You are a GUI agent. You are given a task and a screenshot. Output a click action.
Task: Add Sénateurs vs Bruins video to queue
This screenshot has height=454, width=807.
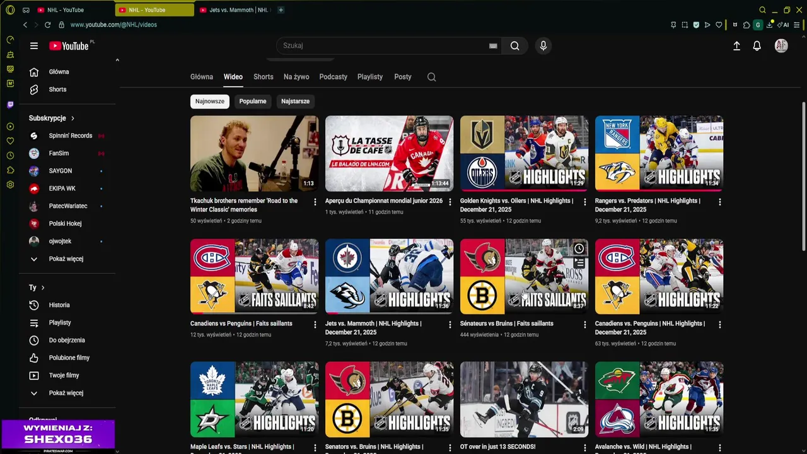[x=579, y=263]
